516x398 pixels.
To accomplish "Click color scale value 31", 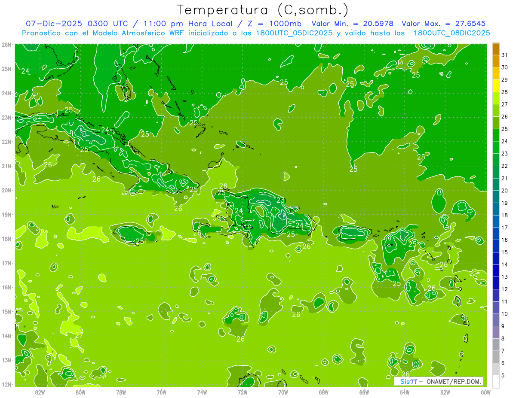I will click(504, 55).
